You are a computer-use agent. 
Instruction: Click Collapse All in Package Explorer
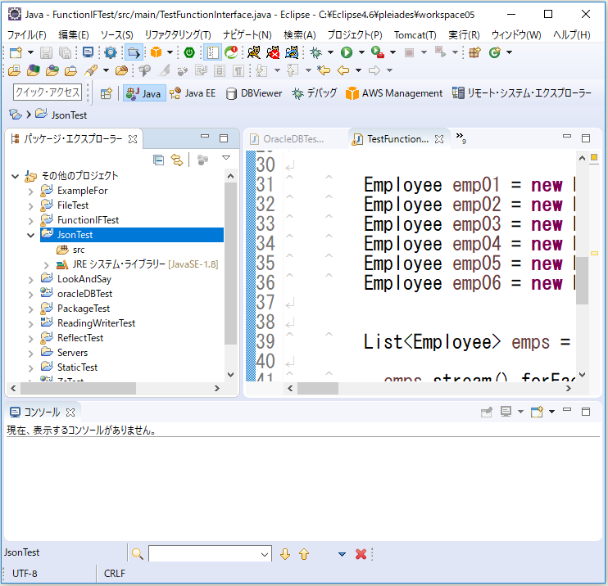click(158, 160)
